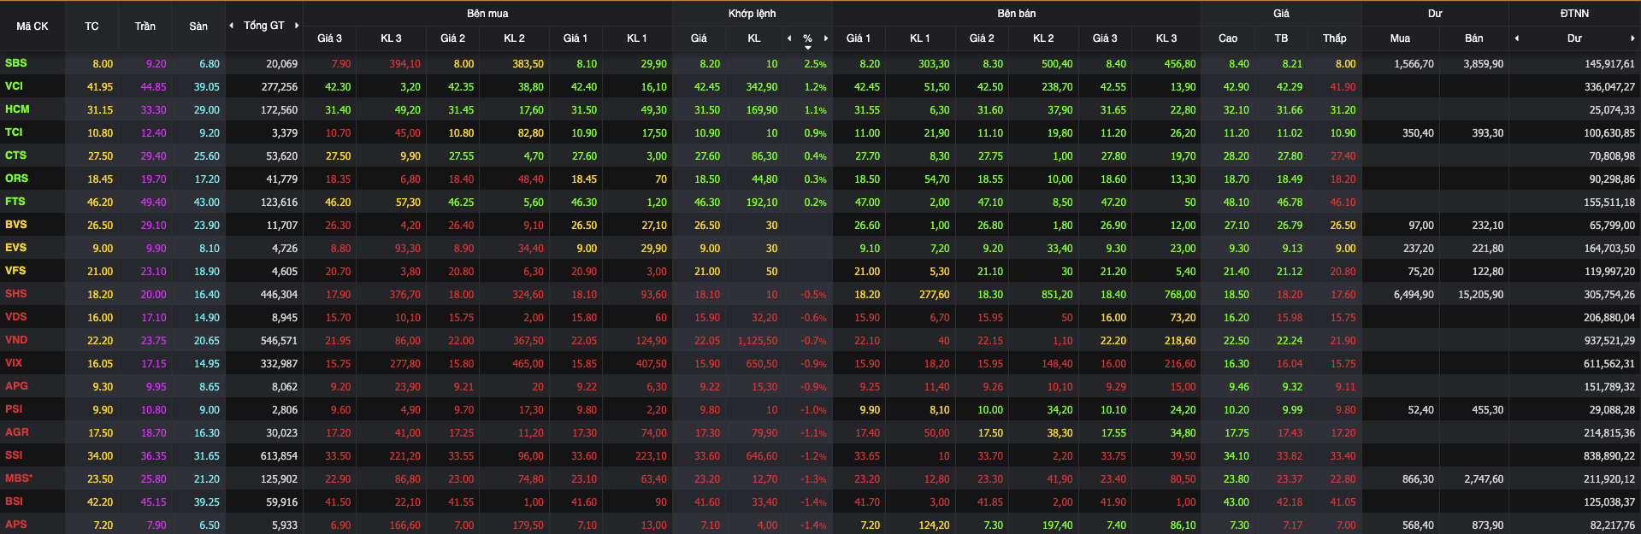Click BSI high price 43.00
This screenshot has height=534, width=1641.
pos(1236,502)
